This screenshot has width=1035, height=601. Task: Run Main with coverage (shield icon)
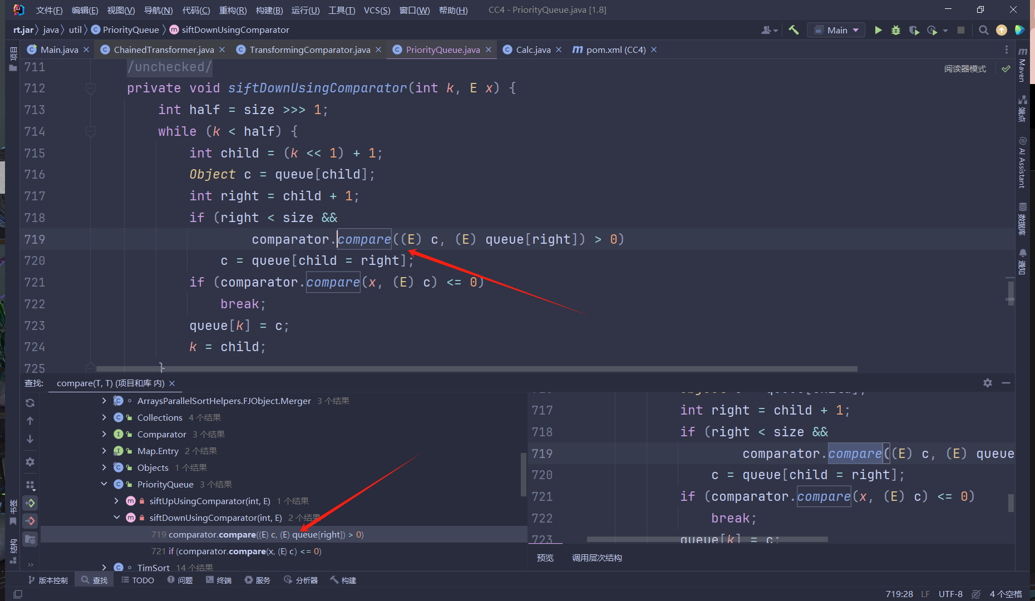tap(914, 29)
